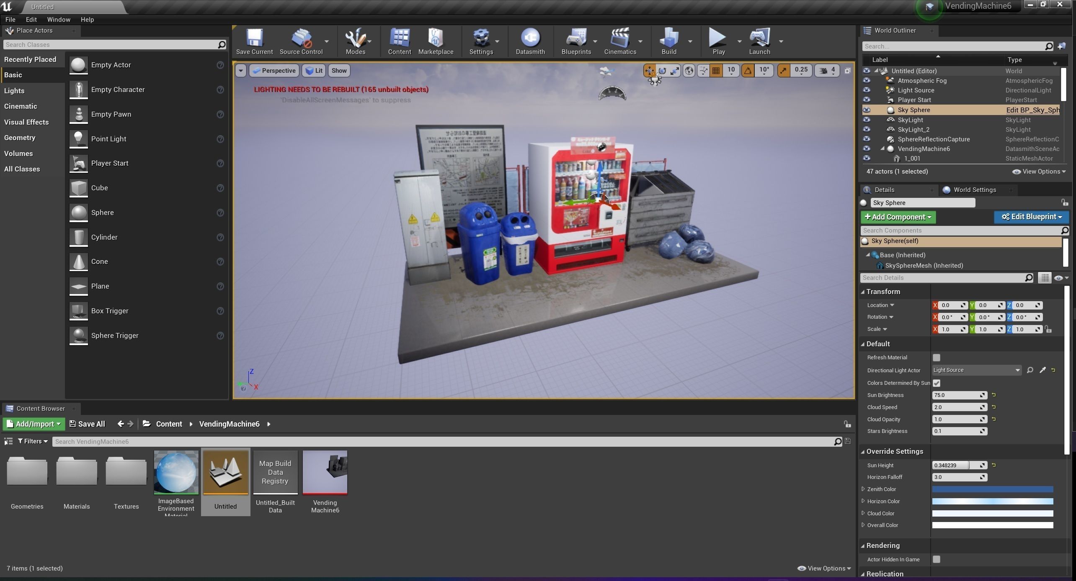Open Source Control from the toolbar
The width and height of the screenshot is (1076, 581).
[x=301, y=41]
